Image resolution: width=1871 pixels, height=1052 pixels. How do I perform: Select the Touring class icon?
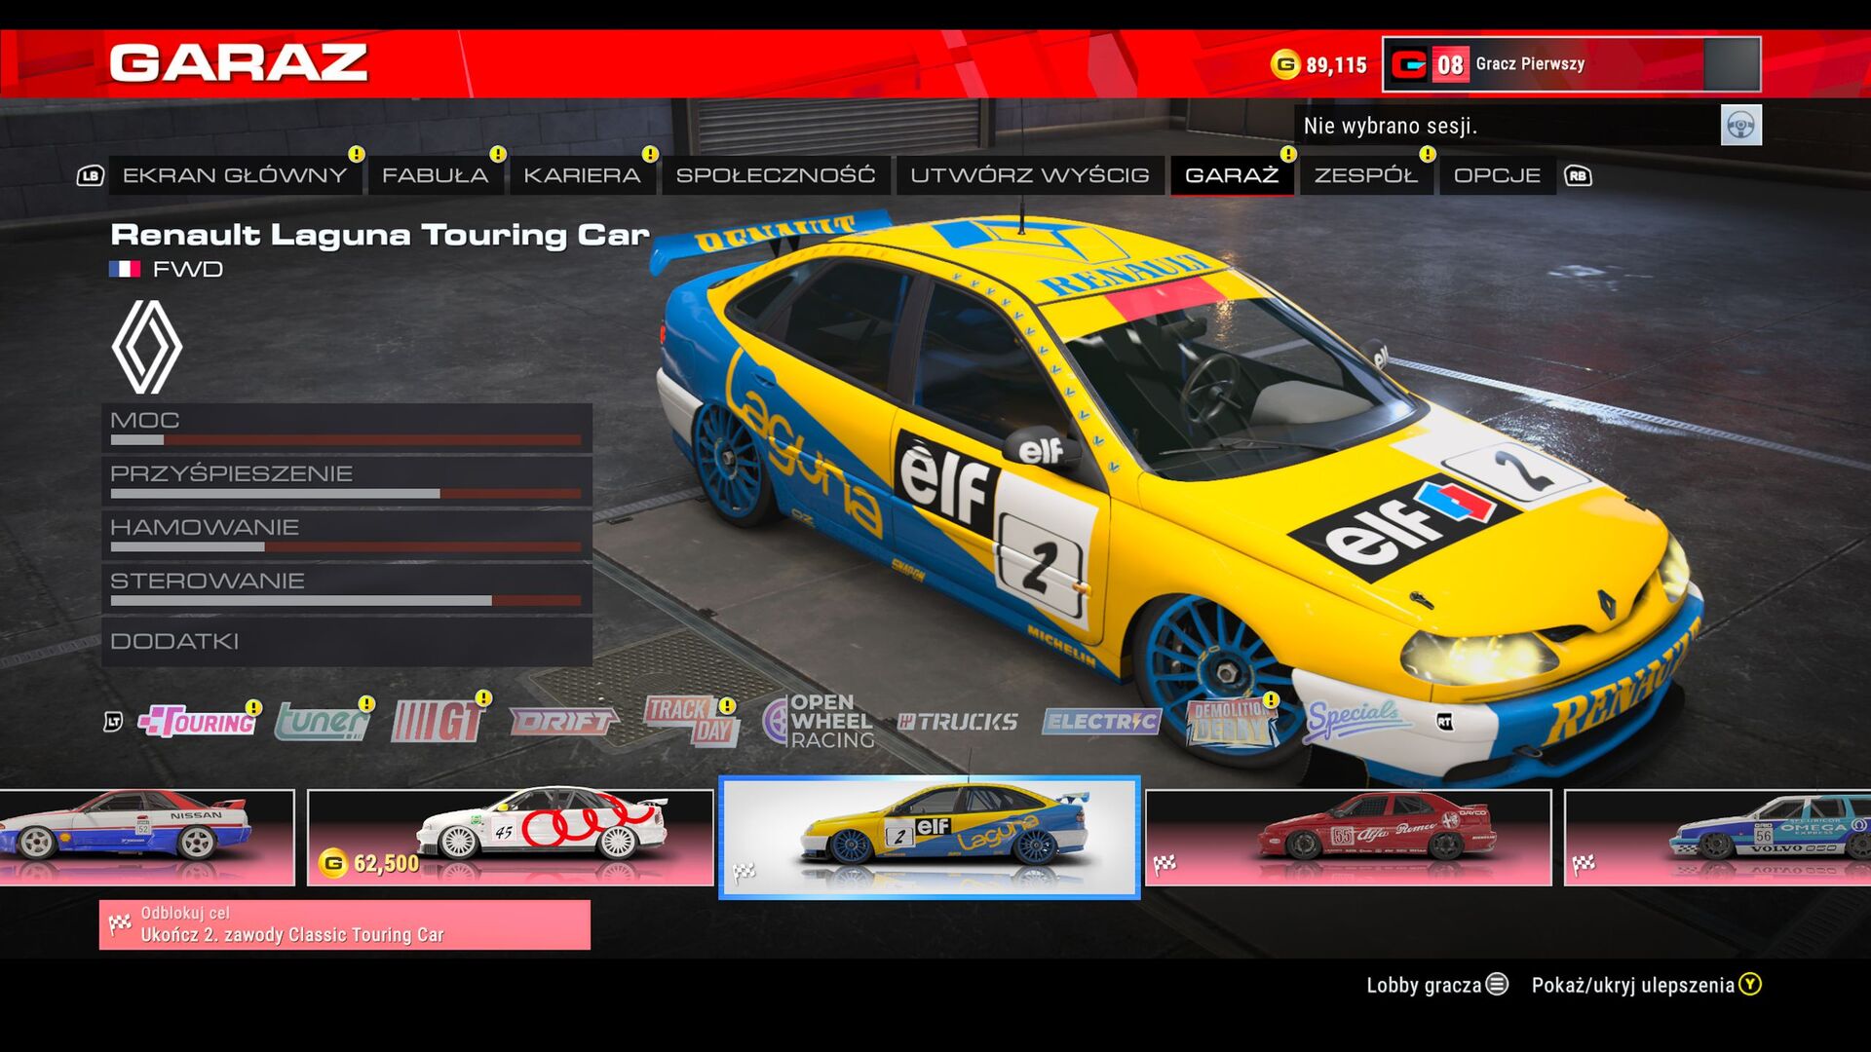point(197,722)
